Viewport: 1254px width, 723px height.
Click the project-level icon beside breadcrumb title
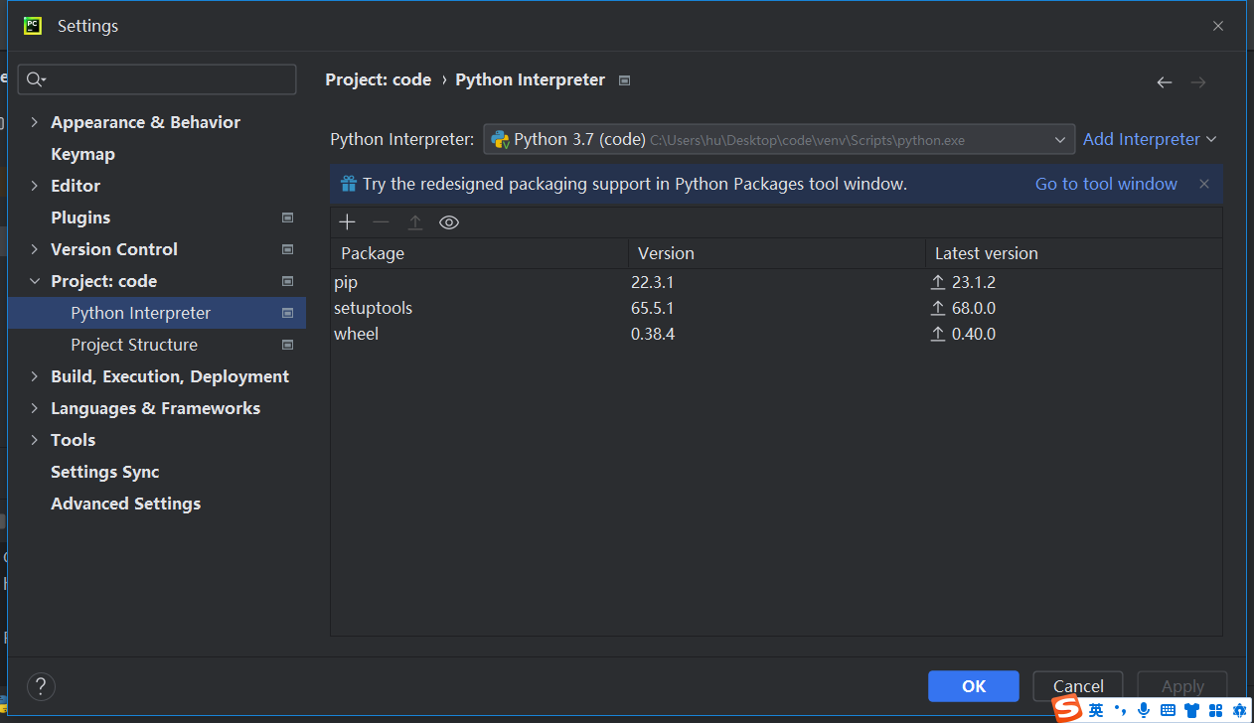pyautogui.click(x=624, y=80)
